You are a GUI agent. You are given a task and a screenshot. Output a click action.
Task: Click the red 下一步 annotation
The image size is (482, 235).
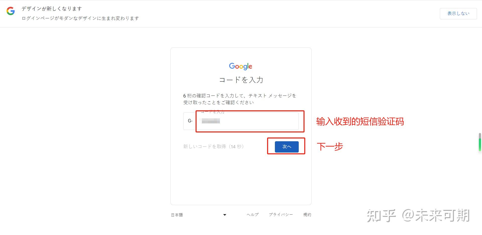pyautogui.click(x=330, y=147)
